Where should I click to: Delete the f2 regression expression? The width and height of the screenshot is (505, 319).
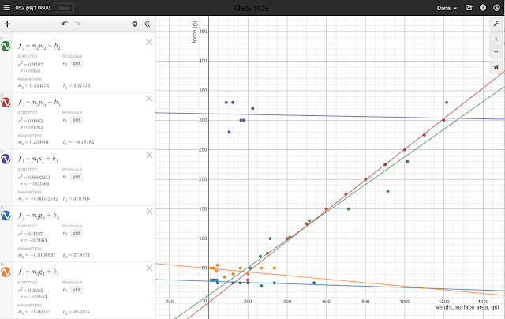click(149, 42)
